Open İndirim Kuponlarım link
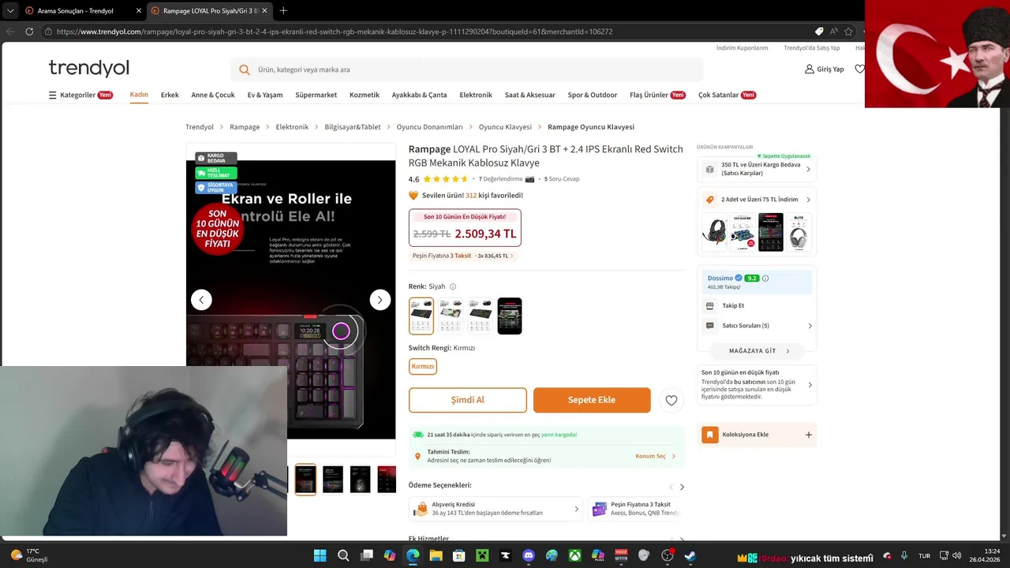This screenshot has height=568, width=1010. coord(742,48)
